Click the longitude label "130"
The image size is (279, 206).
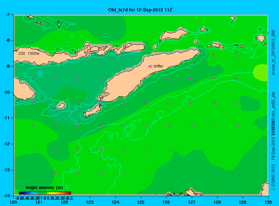(x=268, y=202)
